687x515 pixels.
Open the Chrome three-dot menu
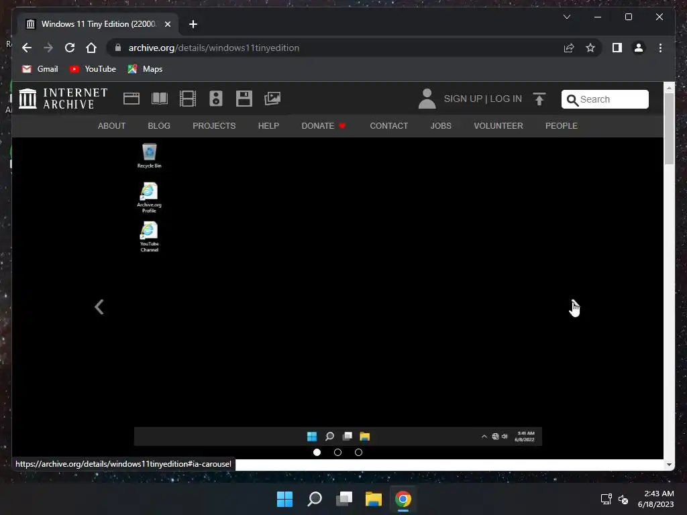(660, 48)
